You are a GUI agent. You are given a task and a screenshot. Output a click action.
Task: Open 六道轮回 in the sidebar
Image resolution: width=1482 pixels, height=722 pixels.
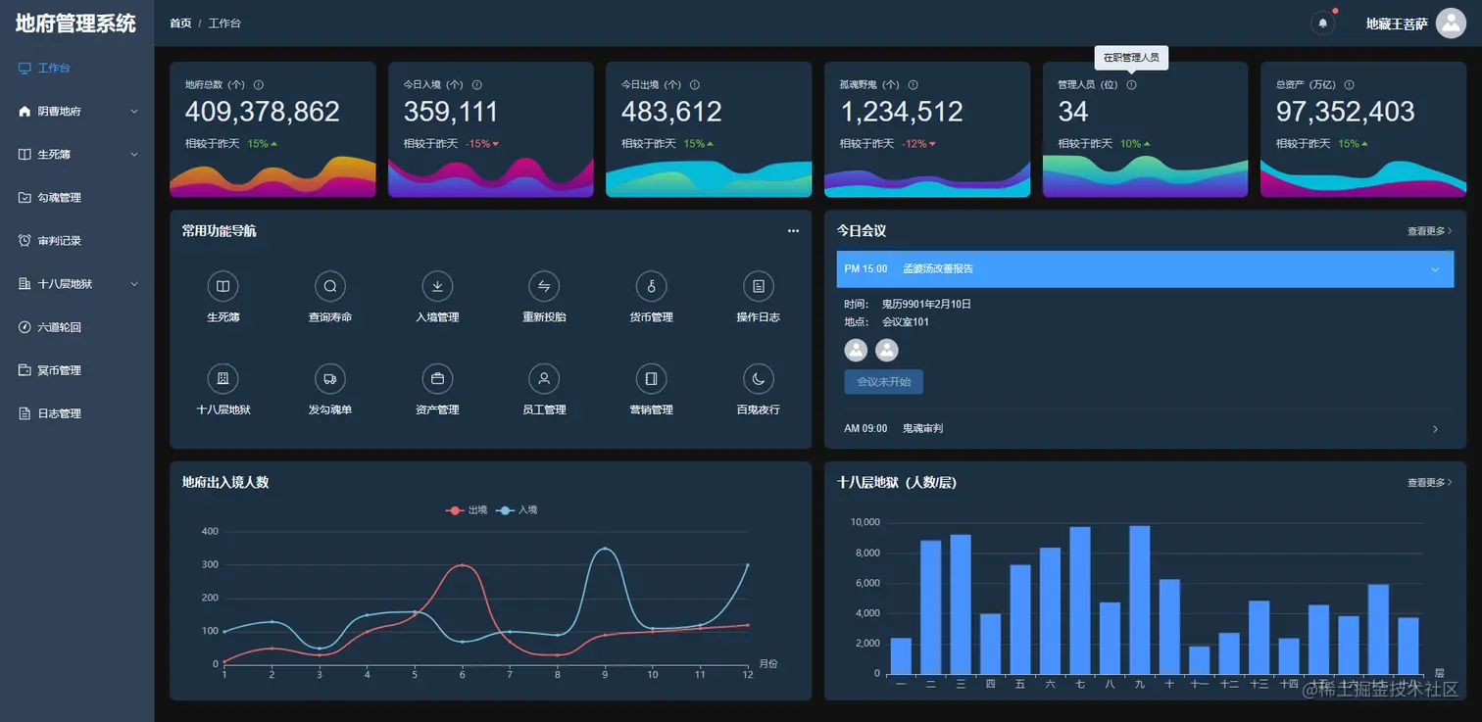pos(76,327)
